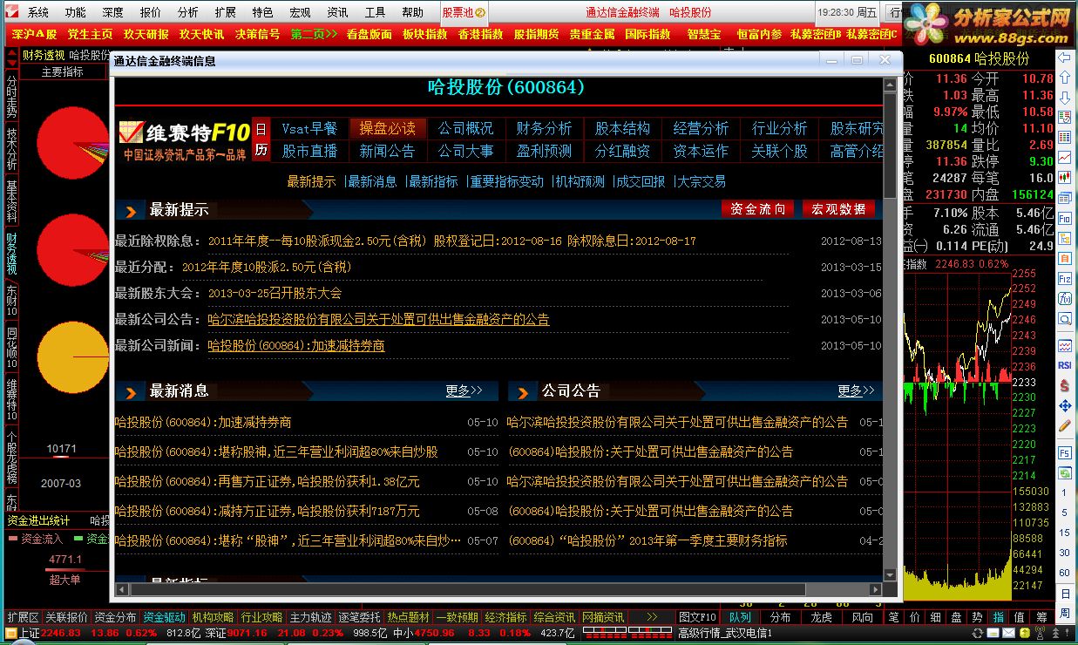1078x645 pixels.
Task: Click 玖天研报 in the red toolbar
Action: click(146, 34)
